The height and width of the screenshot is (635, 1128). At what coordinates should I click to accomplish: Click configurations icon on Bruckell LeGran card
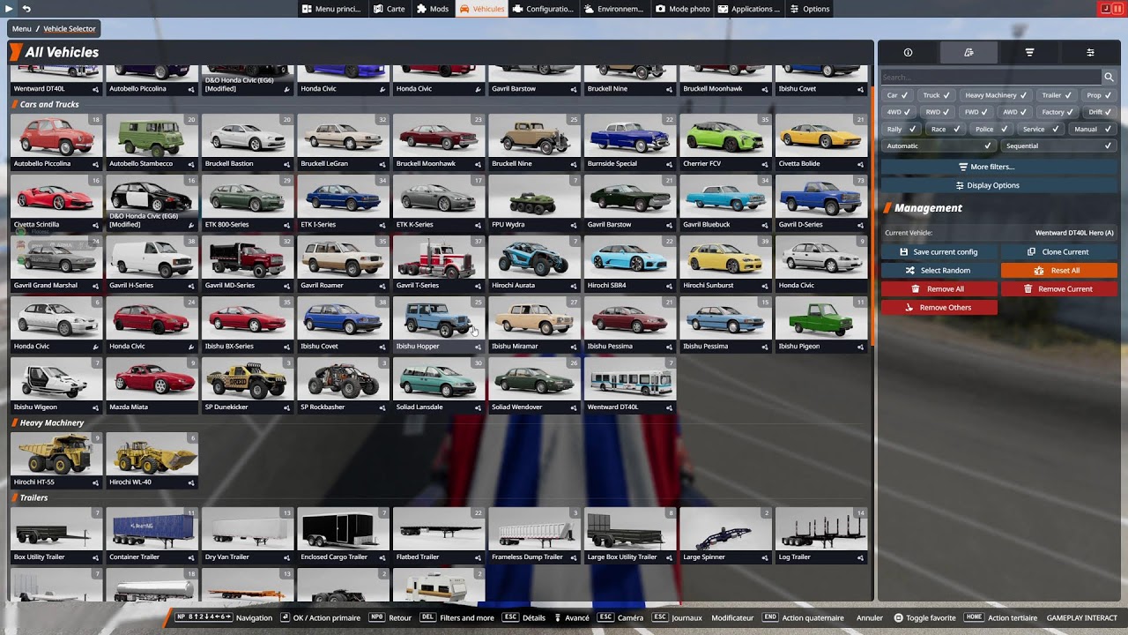pyautogui.click(x=382, y=164)
